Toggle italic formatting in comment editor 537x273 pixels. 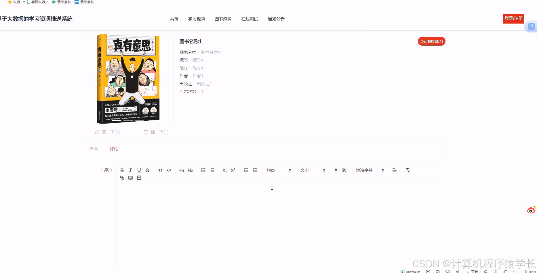130,170
